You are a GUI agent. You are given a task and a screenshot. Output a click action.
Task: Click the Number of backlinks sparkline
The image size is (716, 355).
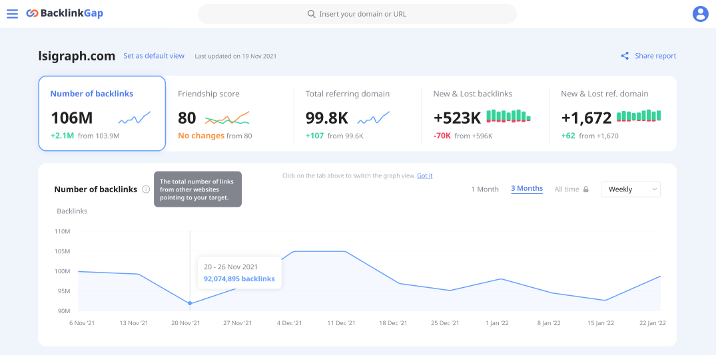[x=135, y=118]
